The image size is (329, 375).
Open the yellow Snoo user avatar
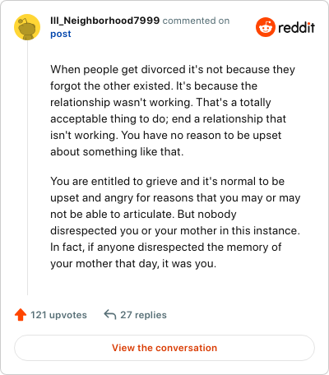(x=27, y=27)
